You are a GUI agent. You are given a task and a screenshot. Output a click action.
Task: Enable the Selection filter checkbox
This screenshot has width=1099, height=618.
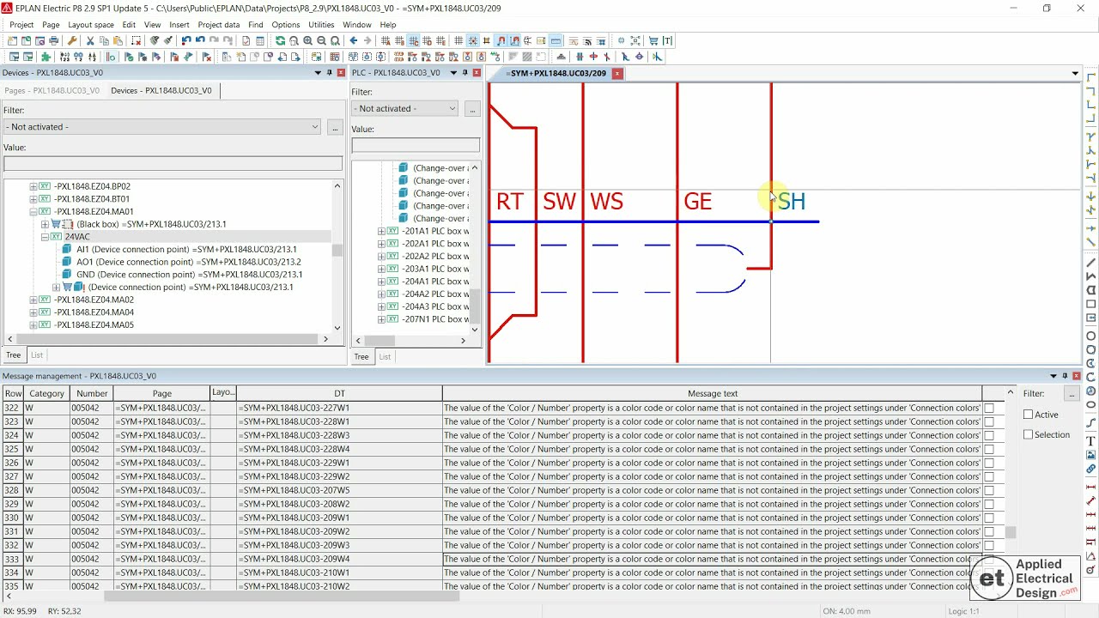point(1029,434)
